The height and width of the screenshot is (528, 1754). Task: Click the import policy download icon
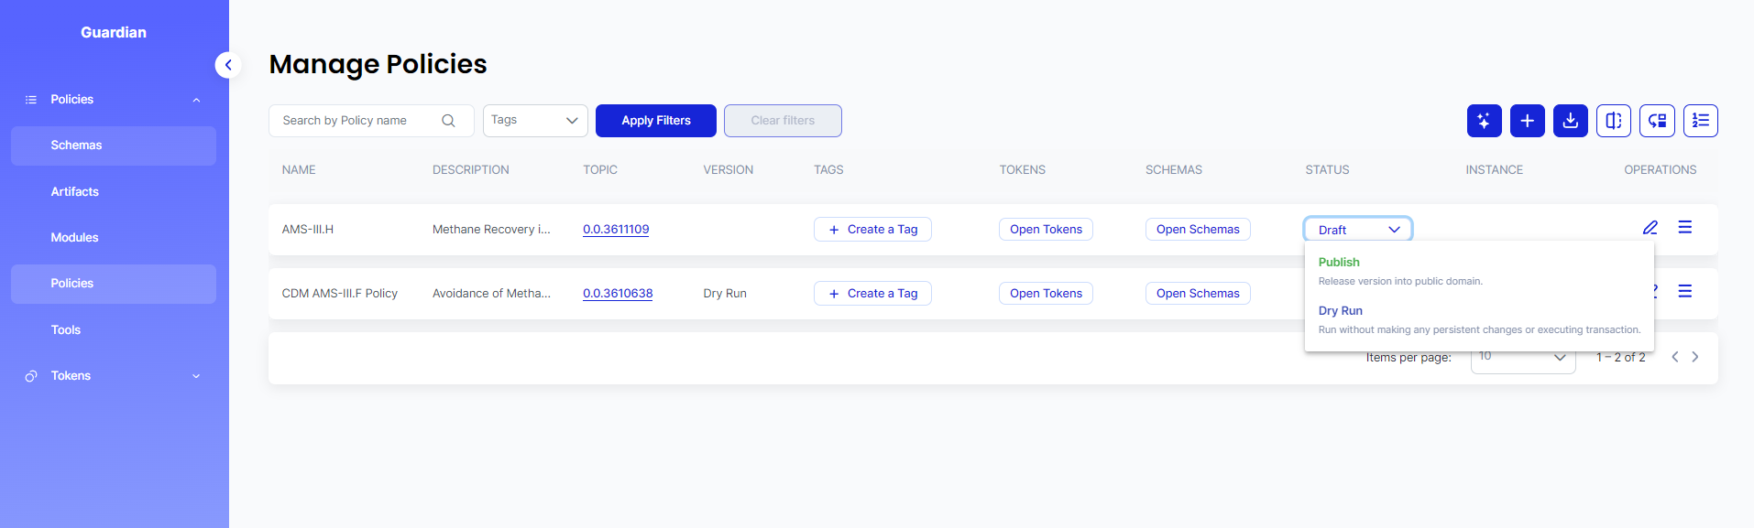(x=1570, y=121)
